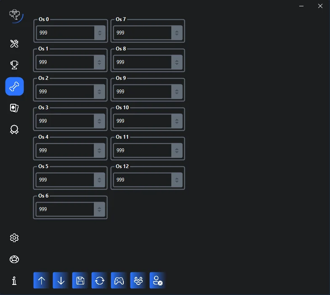Open the award ribbon badge section
This screenshot has height=295, width=330.
pyautogui.click(x=14, y=129)
